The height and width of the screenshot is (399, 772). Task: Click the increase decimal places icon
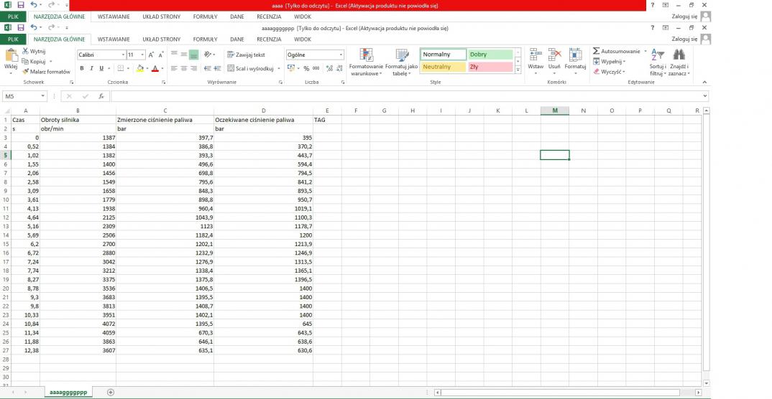(329, 68)
